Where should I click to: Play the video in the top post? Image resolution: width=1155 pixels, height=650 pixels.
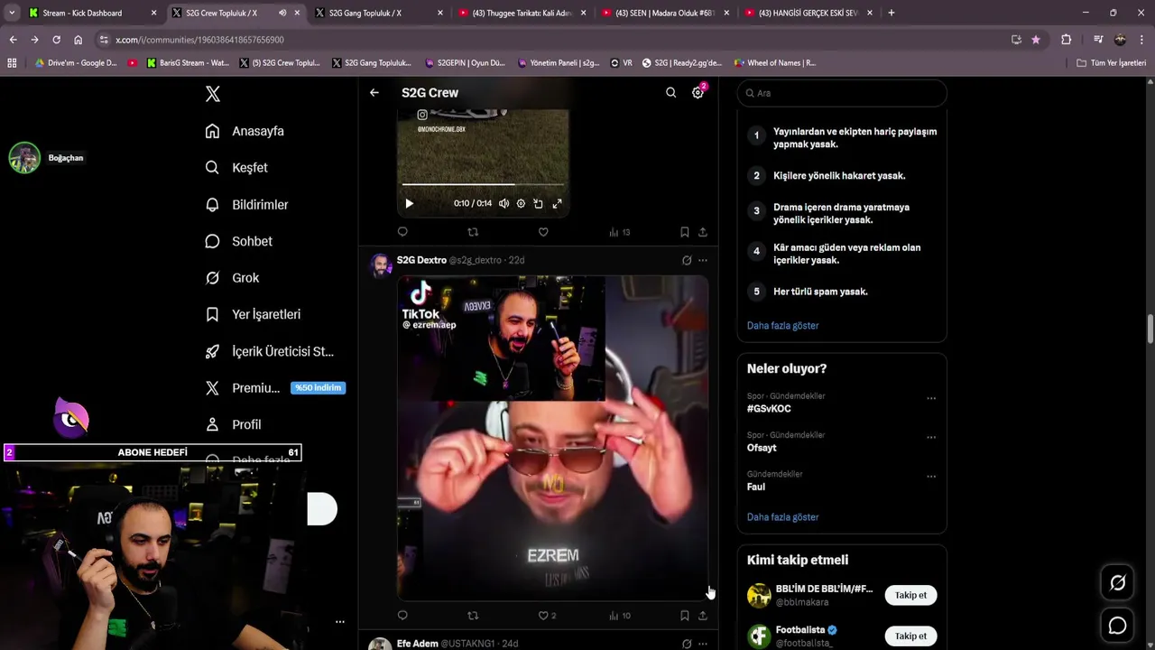409,204
